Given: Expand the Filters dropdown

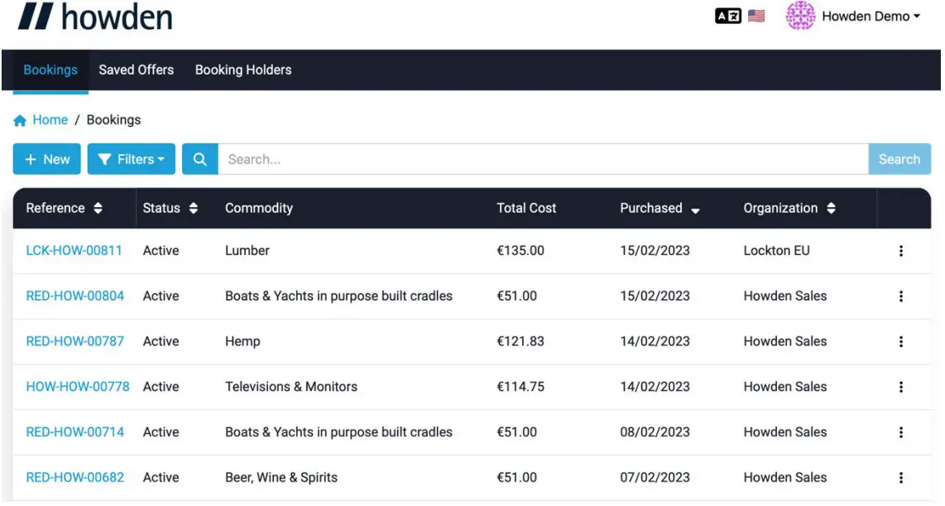Looking at the screenshot, I should (131, 159).
